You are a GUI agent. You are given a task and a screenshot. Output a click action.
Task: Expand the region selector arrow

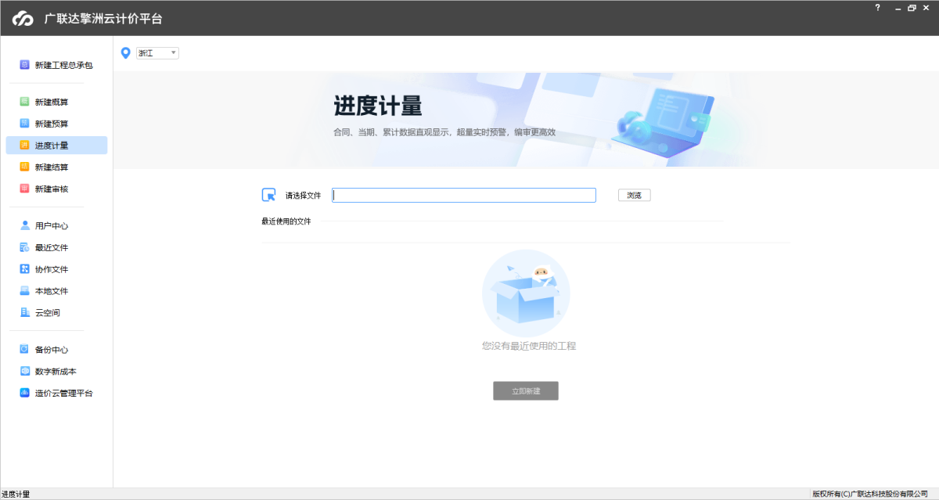pyautogui.click(x=173, y=52)
